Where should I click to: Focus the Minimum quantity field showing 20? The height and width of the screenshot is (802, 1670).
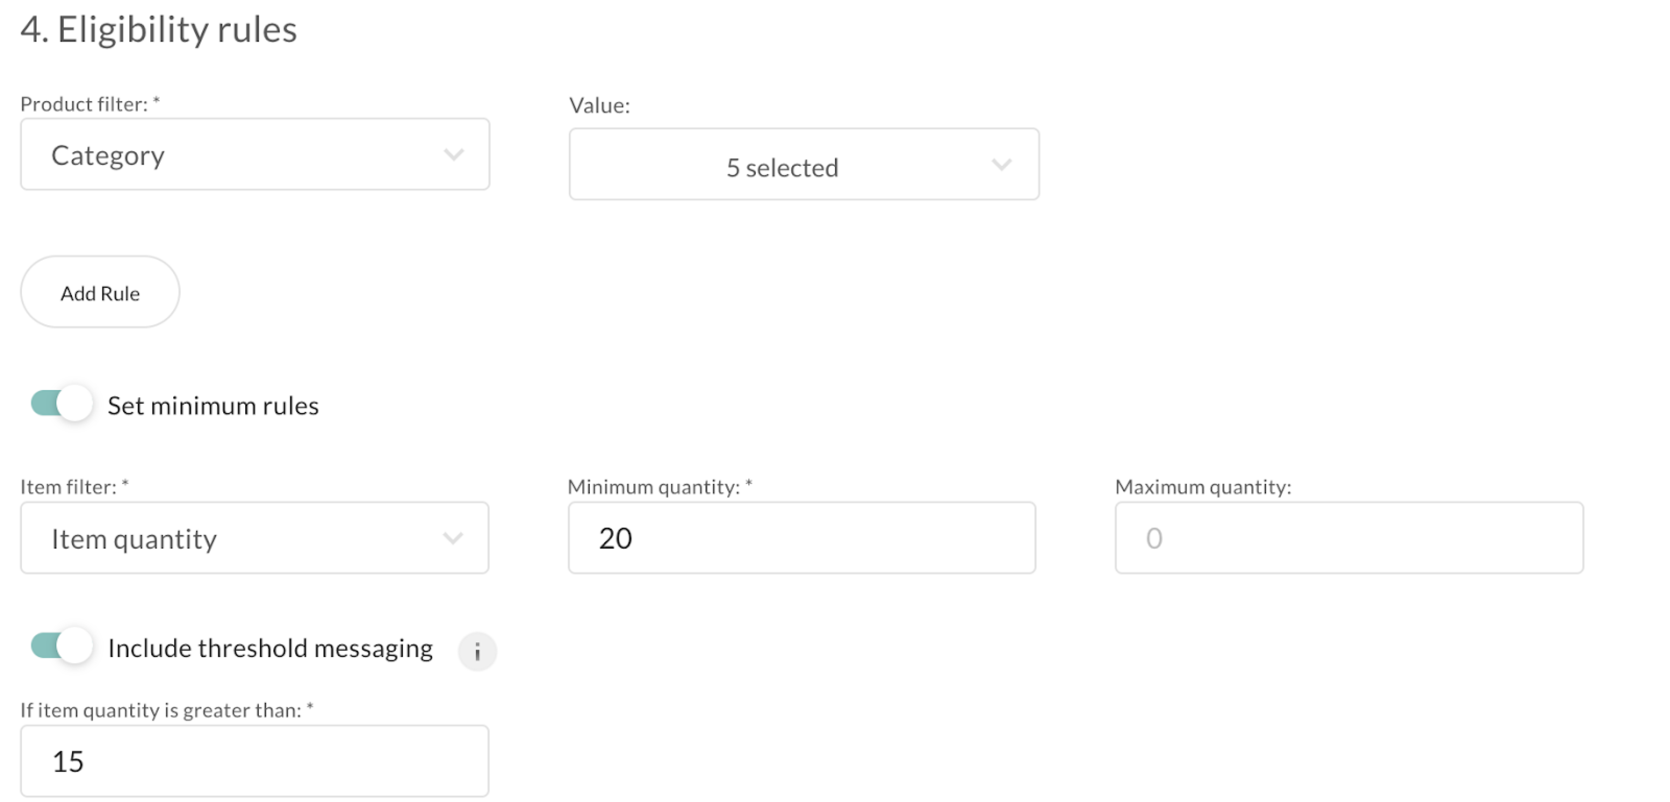802,538
